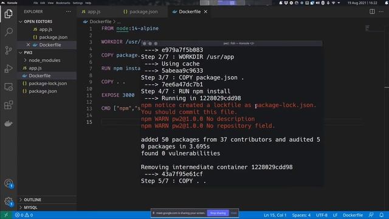This screenshot has width=389, height=219.
Task: Select Dockerfile in PW2 folder tree
Action: click(40, 75)
